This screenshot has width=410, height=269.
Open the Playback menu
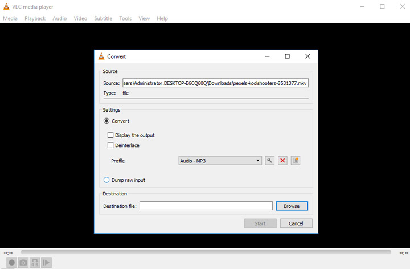[x=35, y=18]
